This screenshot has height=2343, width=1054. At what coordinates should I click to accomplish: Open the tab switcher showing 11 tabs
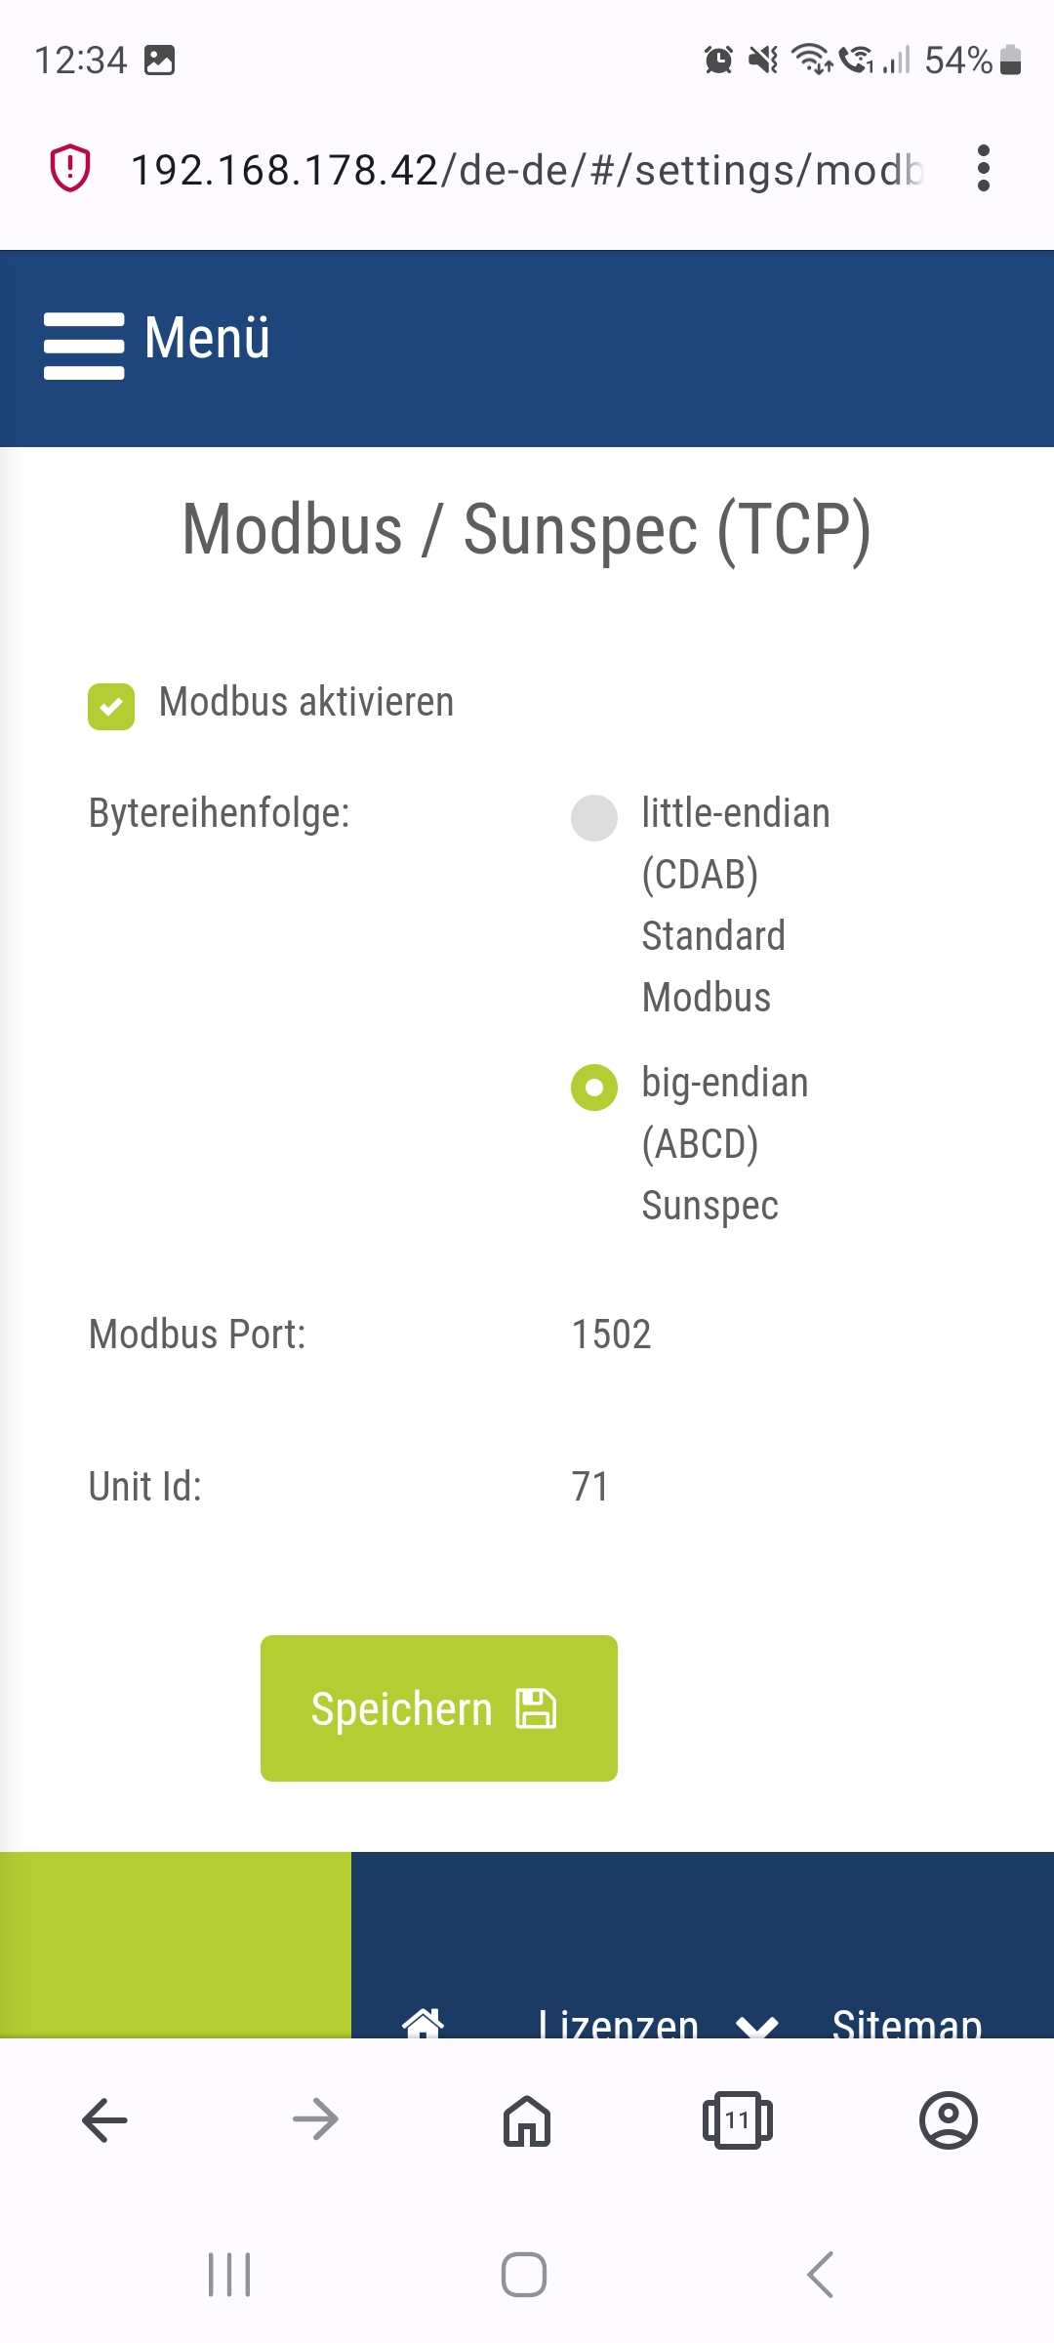[738, 2120]
